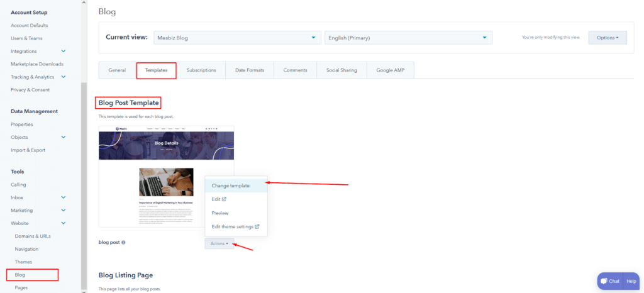This screenshot has height=293, width=644.
Task: Open the Mesbiz Blog view dropdown
Action: point(237,38)
